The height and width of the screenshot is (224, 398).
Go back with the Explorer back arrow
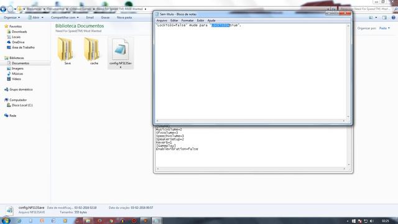point(3,9)
